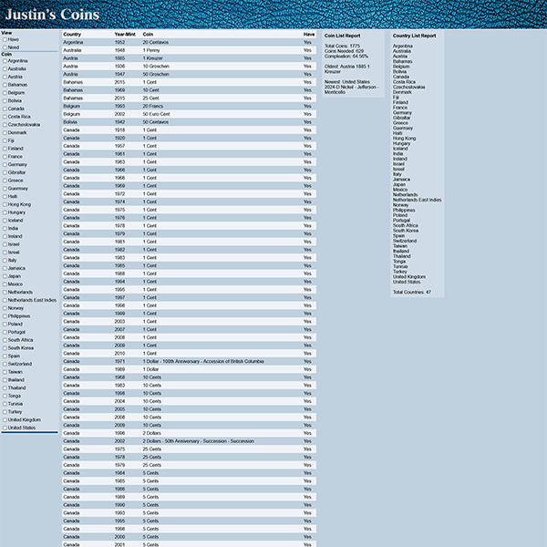Enable the United Kingdom filter
The width and height of the screenshot is (547, 547).
pos(5,419)
